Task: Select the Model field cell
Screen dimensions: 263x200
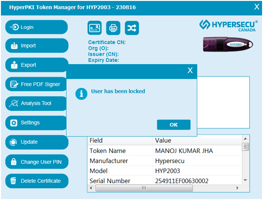Action: [x=120, y=171]
